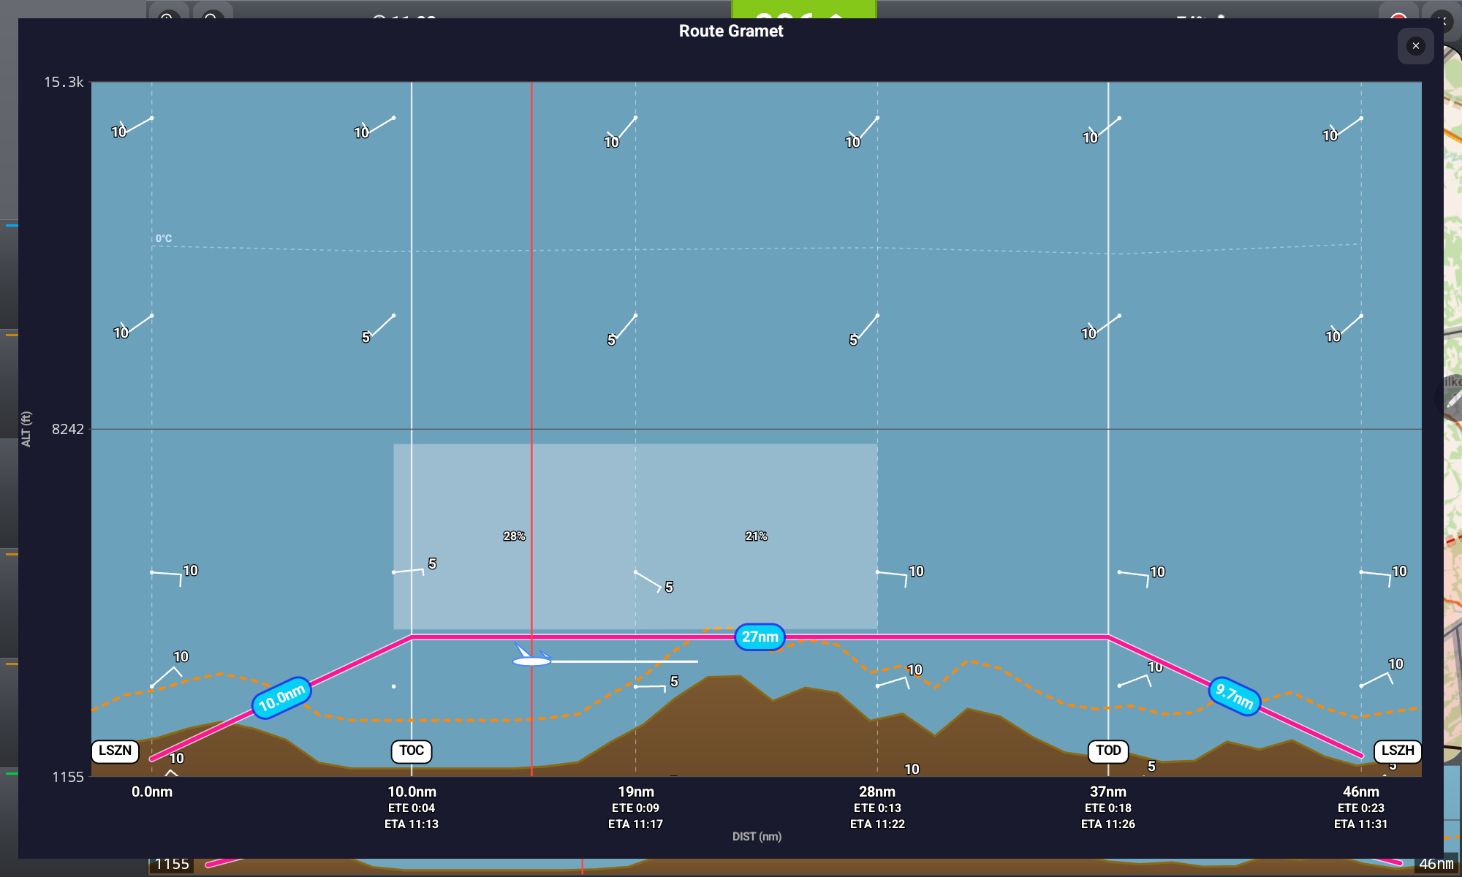
Task: Click the Route Gramet title
Action: pos(731,31)
